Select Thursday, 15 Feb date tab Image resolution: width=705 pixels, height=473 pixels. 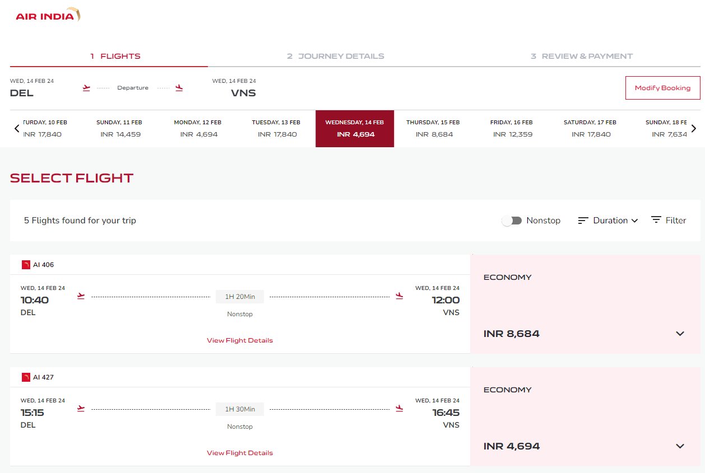[x=433, y=128]
